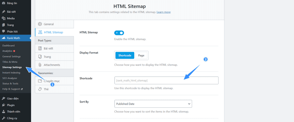Click external link icon beside Help & Support
Viewport: 294px width, 122px height.
(22, 89)
